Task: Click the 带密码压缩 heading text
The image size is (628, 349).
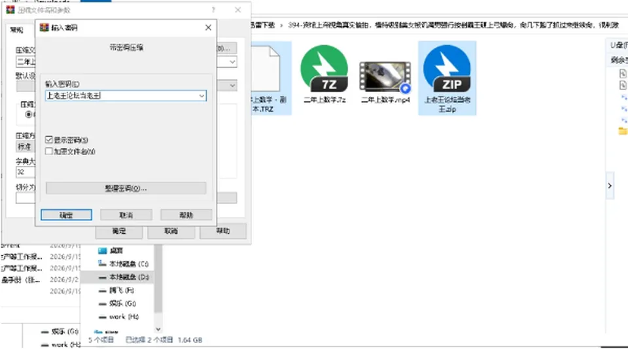Action: click(x=126, y=48)
